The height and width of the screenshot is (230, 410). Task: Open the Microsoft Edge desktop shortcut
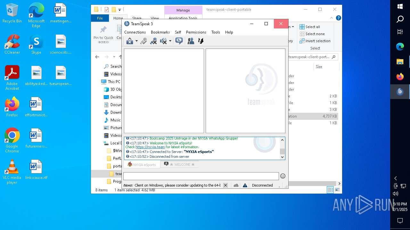36,15
